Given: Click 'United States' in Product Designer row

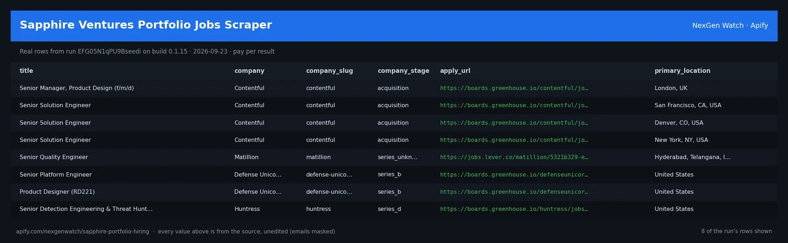Looking at the screenshot, I should [674, 192].
